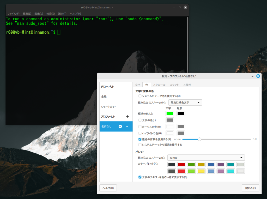
Task: Add a new profile with plus icon
Action: pyautogui.click(x=128, y=117)
